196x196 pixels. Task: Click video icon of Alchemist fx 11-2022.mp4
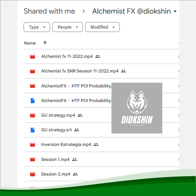click(32, 57)
